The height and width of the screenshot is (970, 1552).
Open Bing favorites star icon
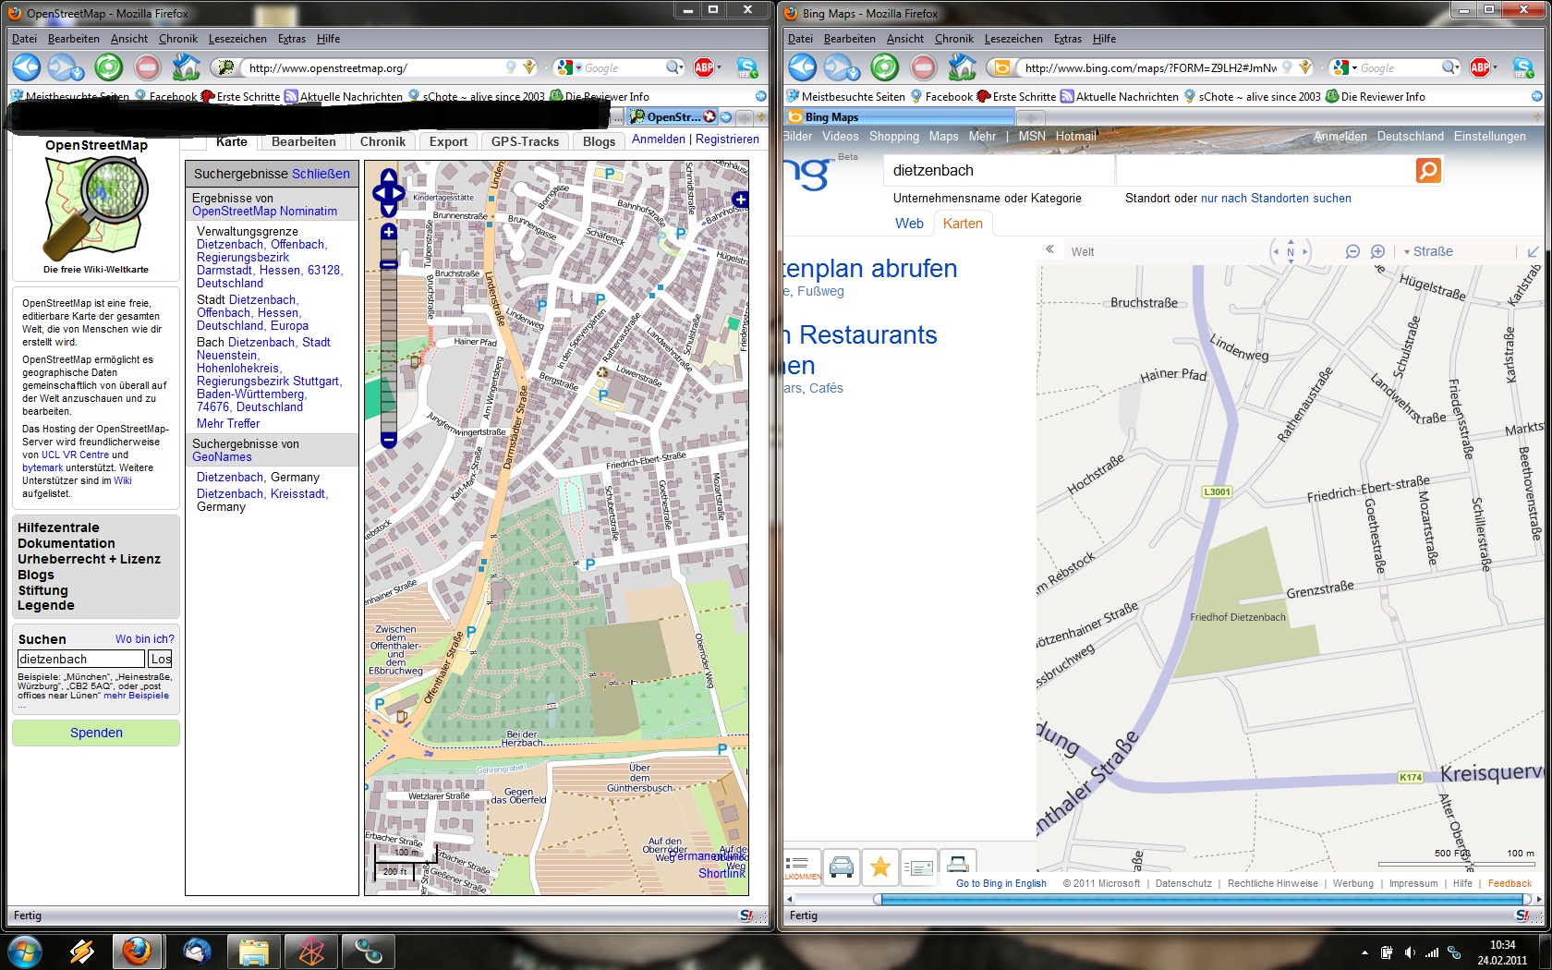pyautogui.click(x=880, y=867)
